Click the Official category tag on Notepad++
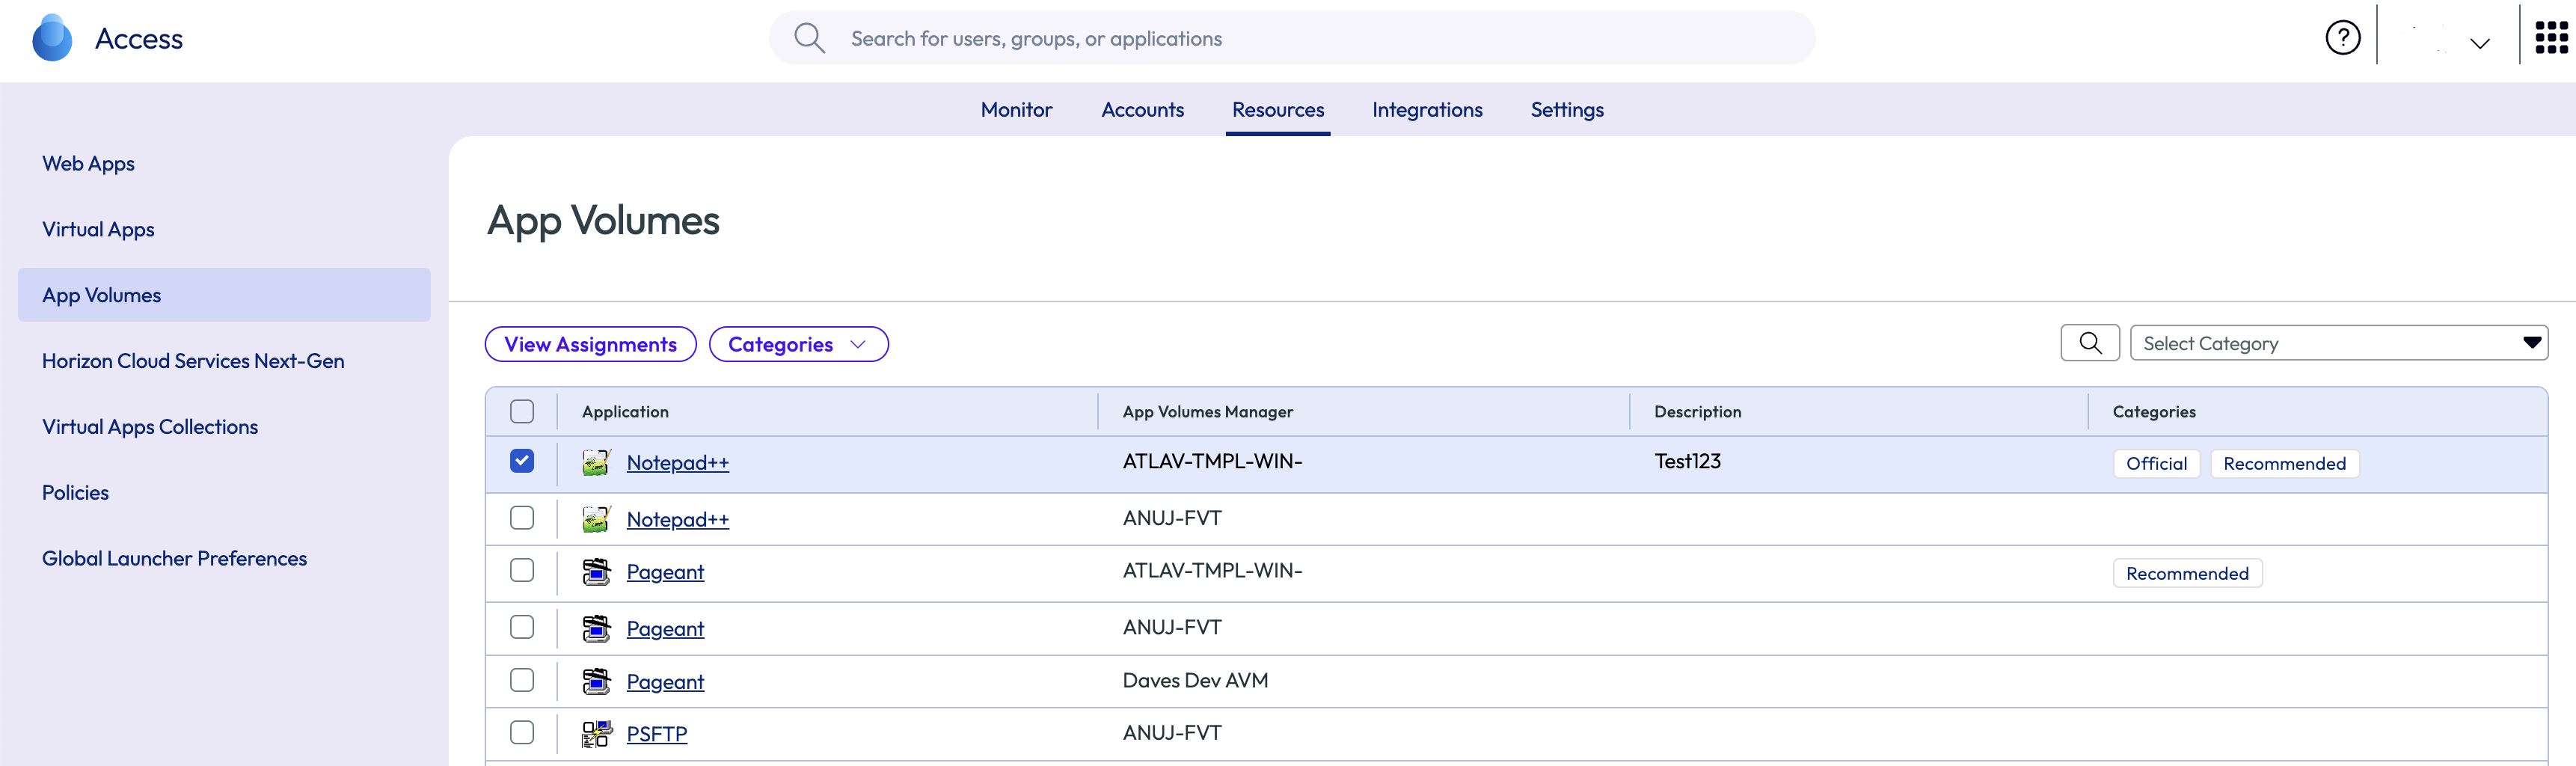The image size is (2576, 766). point(2156,464)
